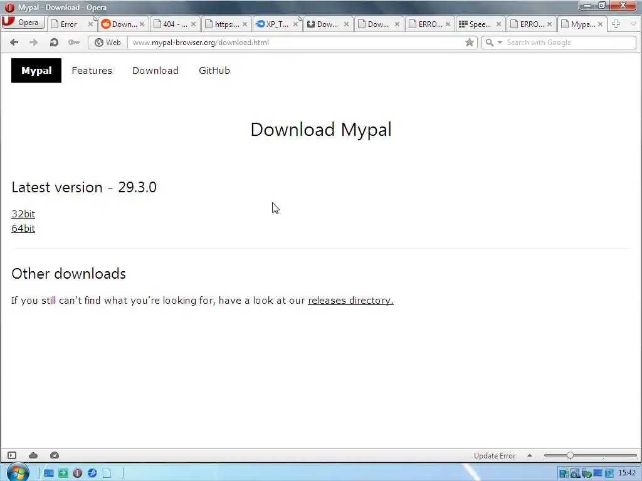Go back with the back arrow
The height and width of the screenshot is (481, 642).
tap(14, 43)
